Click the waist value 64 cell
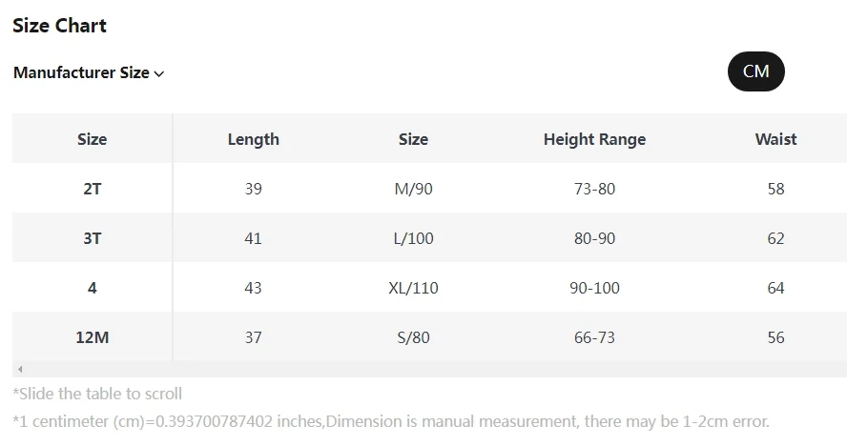This screenshot has width=847, height=446. [x=775, y=288]
